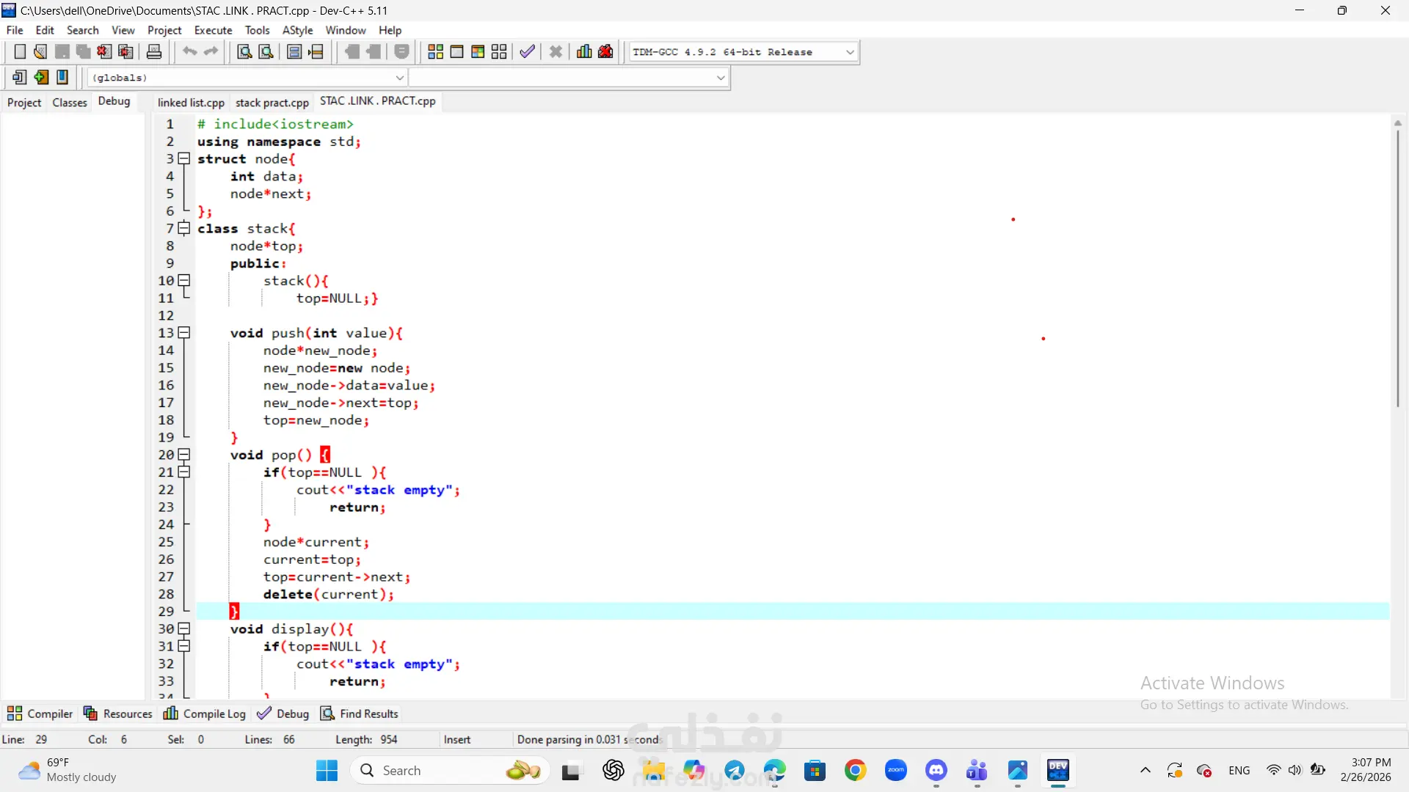The image size is (1409, 792).
Task: Open the Execute menu
Action: click(x=213, y=30)
